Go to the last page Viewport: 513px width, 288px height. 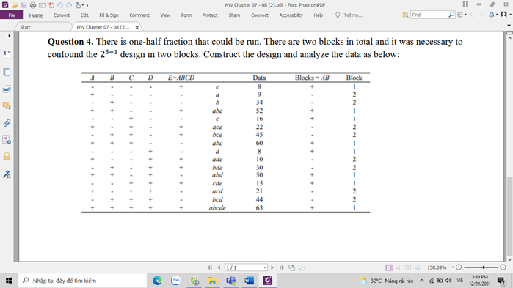pos(281,267)
